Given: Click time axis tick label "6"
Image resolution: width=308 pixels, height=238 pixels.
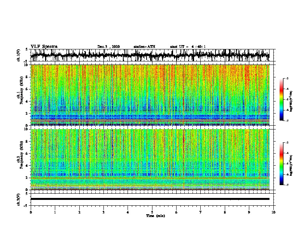Looking at the screenshot, I should pyautogui.click(x=177, y=212).
